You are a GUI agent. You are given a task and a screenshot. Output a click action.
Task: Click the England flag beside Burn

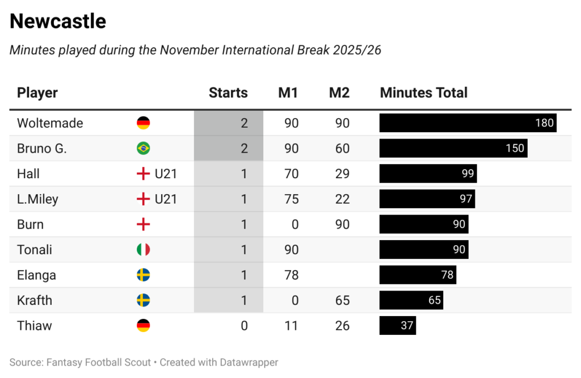point(144,224)
